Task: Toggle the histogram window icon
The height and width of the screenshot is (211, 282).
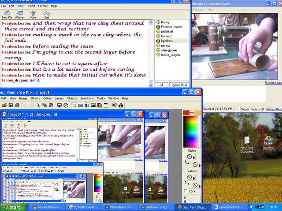Action: pyautogui.click(x=93, y=105)
